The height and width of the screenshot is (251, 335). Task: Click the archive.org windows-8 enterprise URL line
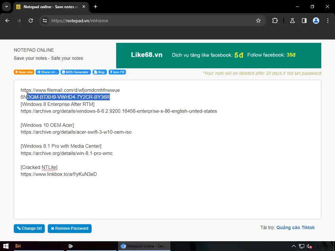[x=118, y=111]
